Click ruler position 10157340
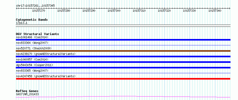Image resolution: width=238 pixels, height=100 pixels. [x=215, y=11]
